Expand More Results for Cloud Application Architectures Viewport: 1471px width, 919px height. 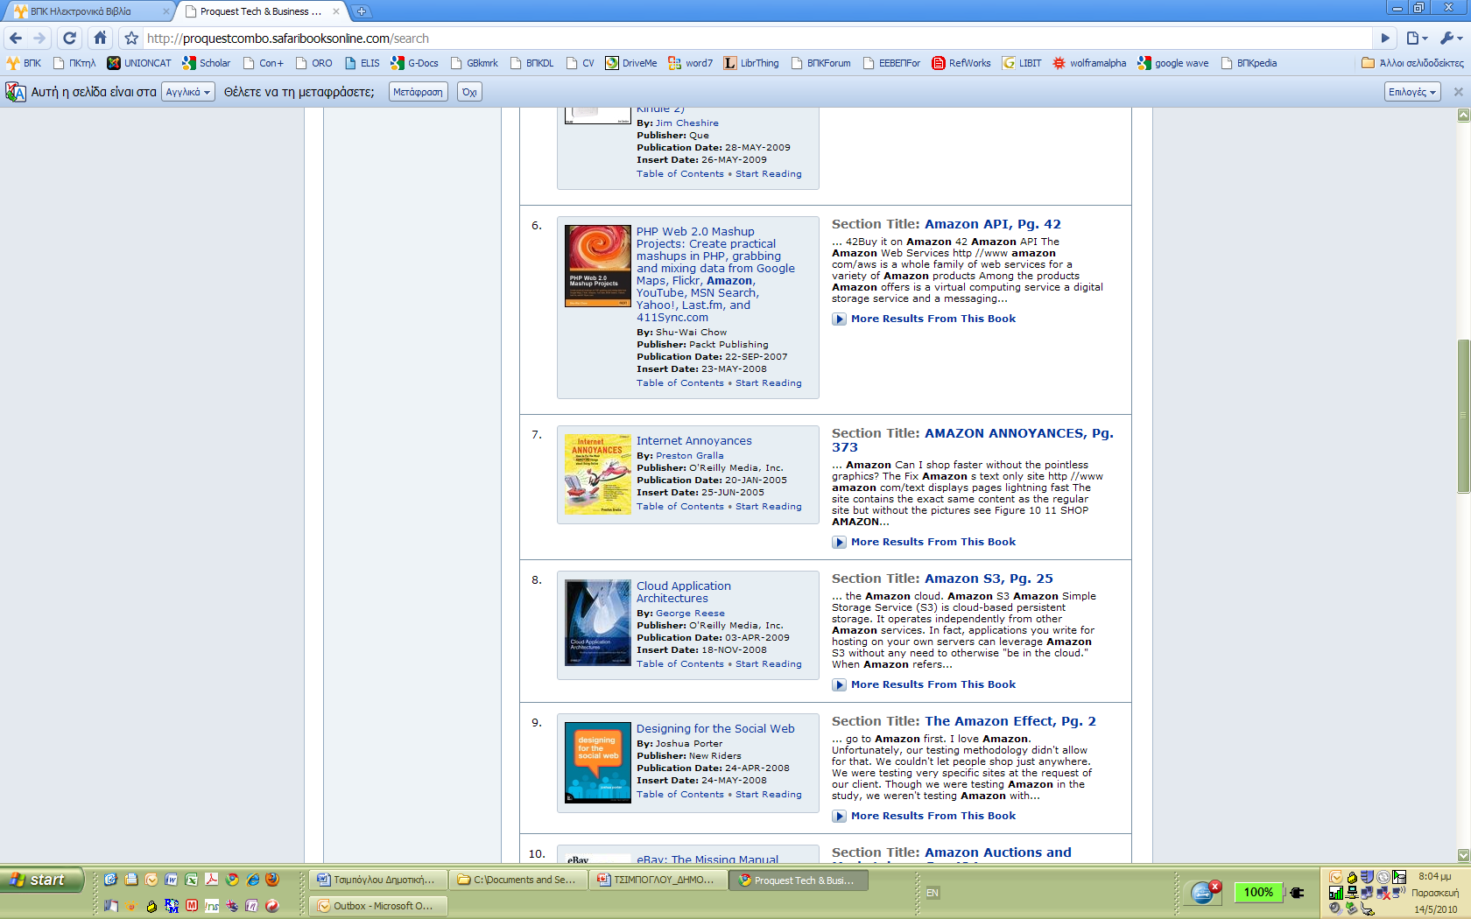(x=925, y=685)
